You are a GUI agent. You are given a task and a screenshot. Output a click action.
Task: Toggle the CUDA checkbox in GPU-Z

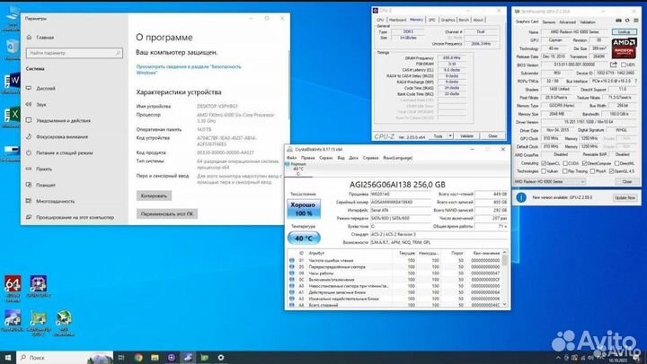click(565, 163)
